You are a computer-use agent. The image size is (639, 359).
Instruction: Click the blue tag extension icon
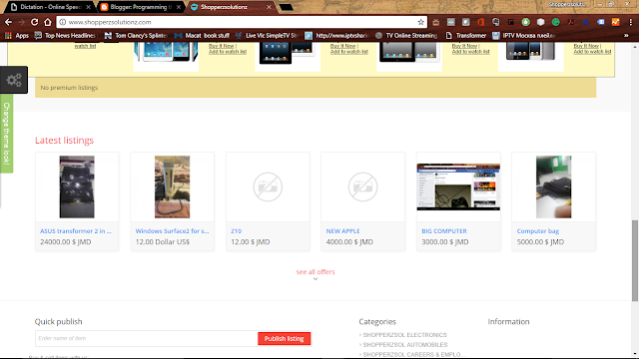click(x=601, y=22)
